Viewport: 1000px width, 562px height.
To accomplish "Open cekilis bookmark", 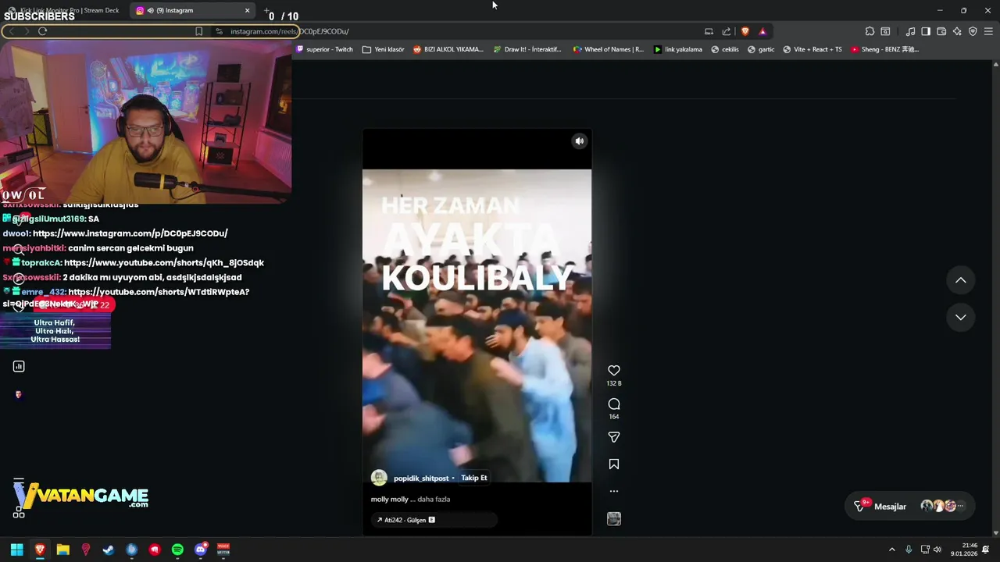I will click(x=724, y=49).
